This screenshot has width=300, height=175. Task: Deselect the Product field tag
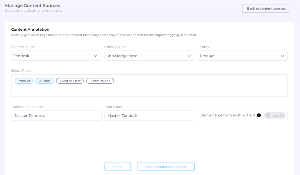pos(24,81)
